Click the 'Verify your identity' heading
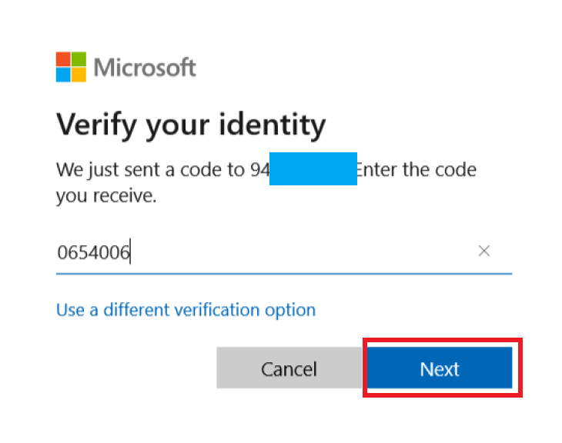This screenshot has width=562, height=443. coord(191,125)
